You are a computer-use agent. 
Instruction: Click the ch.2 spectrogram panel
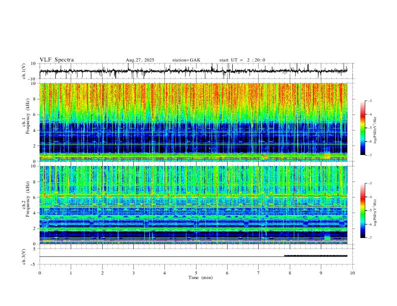[x=193, y=205]
